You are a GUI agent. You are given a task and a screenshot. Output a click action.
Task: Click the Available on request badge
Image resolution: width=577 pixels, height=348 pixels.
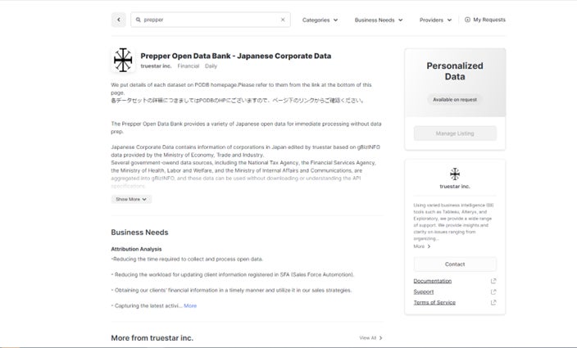click(x=455, y=100)
